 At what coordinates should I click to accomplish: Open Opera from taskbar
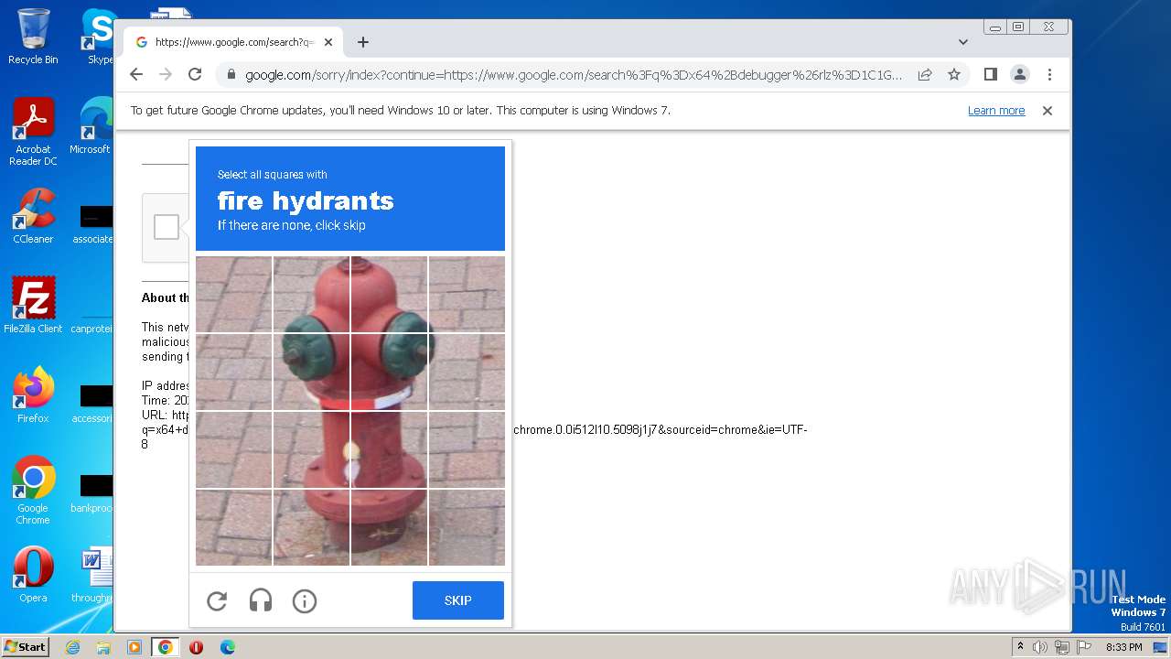point(196,647)
